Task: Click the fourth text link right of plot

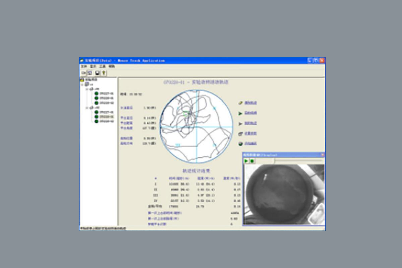Action: click(250, 133)
